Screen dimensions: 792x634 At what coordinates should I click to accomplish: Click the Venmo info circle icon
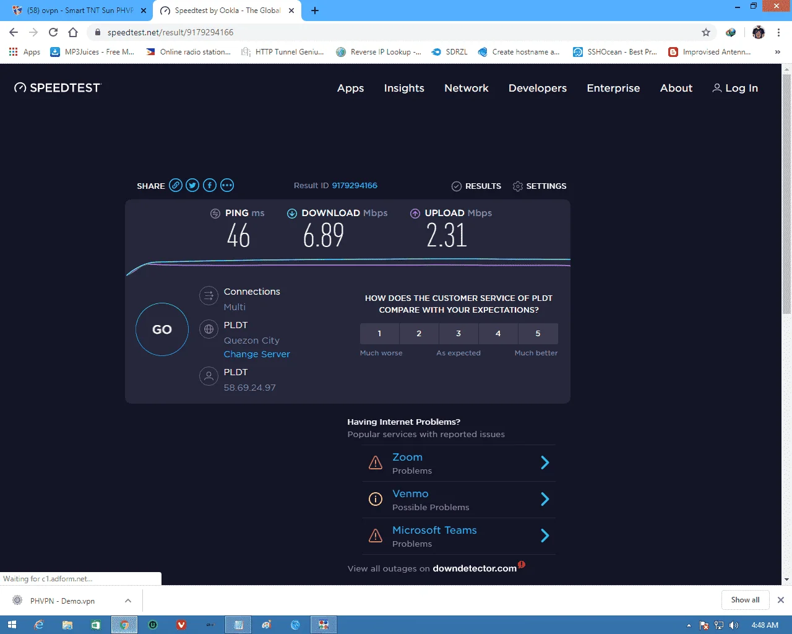[376, 499]
